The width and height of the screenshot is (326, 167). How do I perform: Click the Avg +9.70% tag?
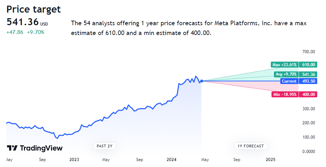(x=286, y=74)
